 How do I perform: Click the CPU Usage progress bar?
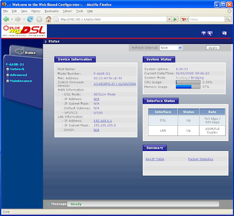[x=188, y=83]
